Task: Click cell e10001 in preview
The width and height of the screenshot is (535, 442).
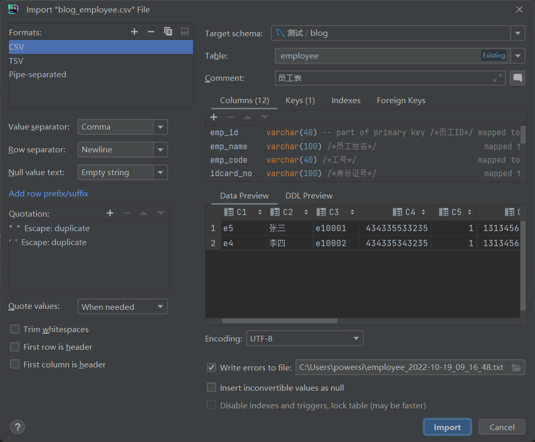Action: coord(336,228)
